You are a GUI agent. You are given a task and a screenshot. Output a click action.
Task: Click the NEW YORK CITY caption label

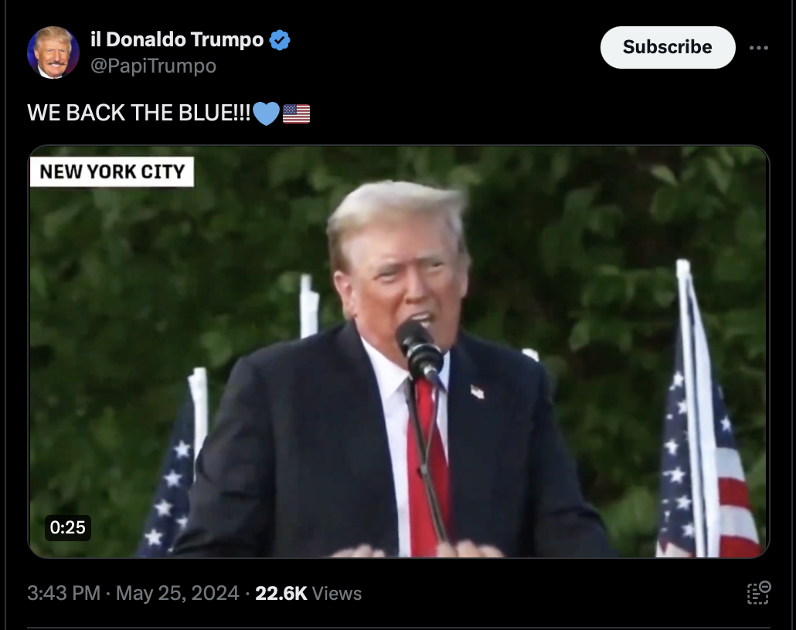(112, 171)
